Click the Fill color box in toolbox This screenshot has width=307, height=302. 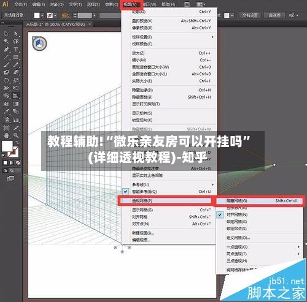tap(7, 146)
